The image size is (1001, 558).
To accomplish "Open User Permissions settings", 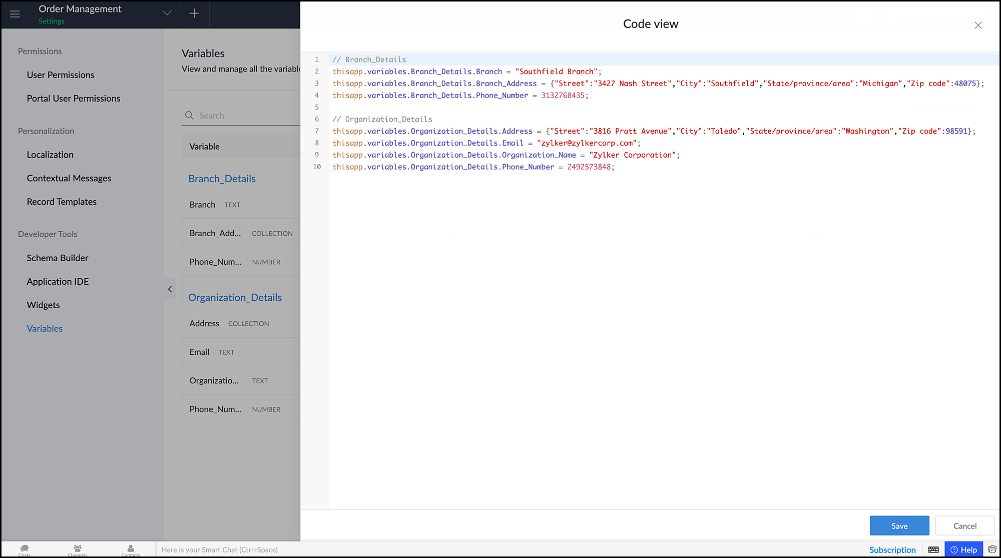I will click(x=61, y=75).
